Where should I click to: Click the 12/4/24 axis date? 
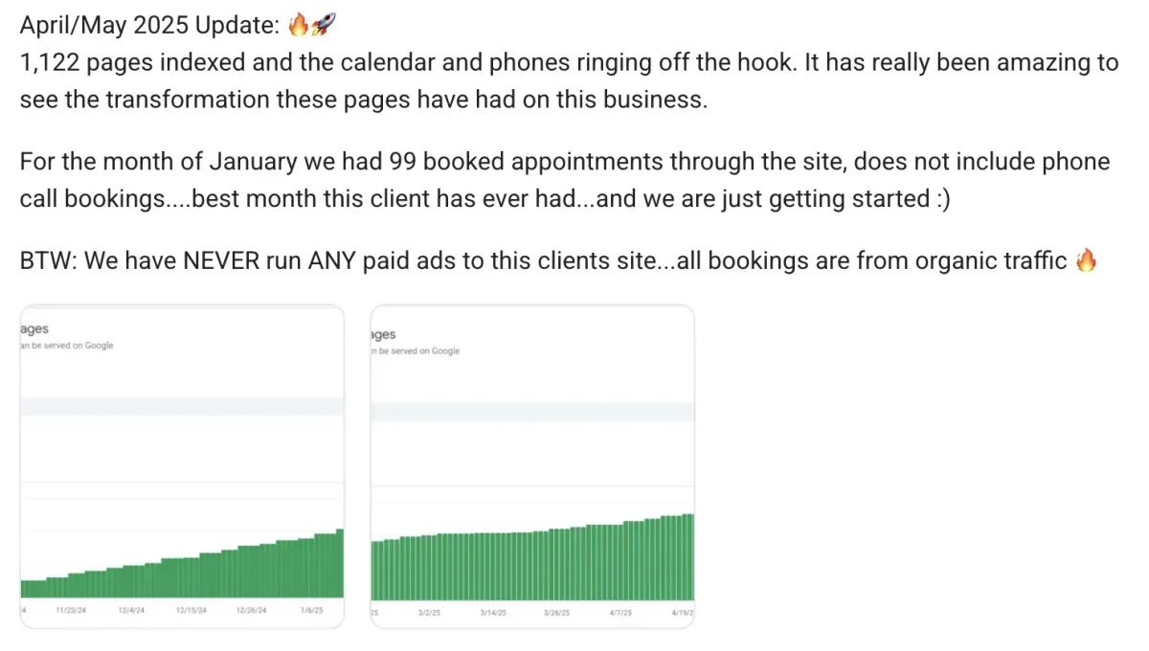(131, 610)
